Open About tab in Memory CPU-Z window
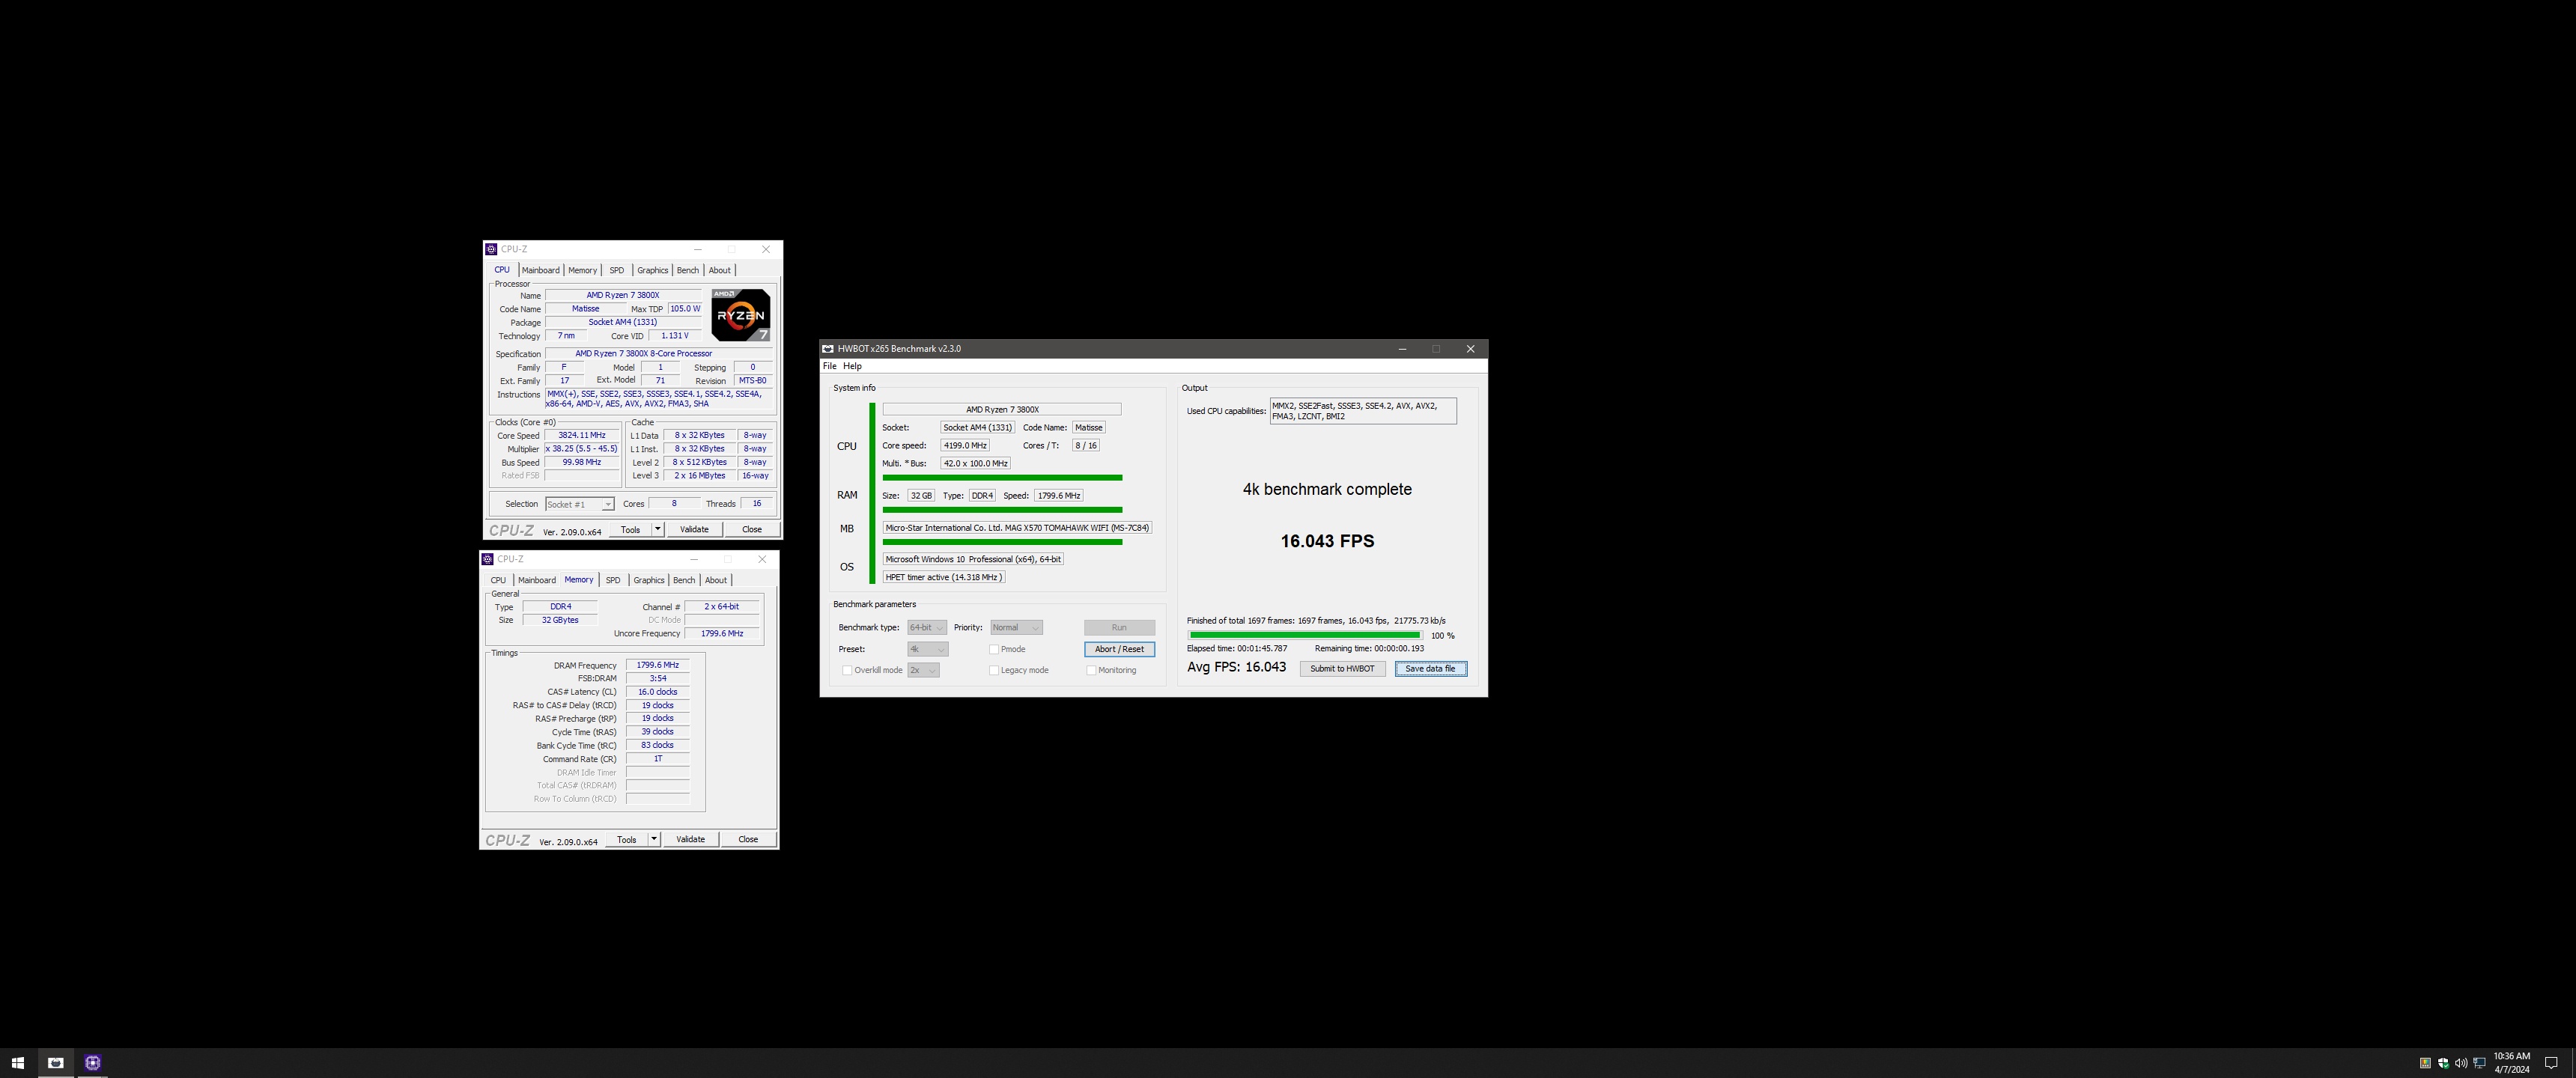The image size is (2576, 1078). 716,580
